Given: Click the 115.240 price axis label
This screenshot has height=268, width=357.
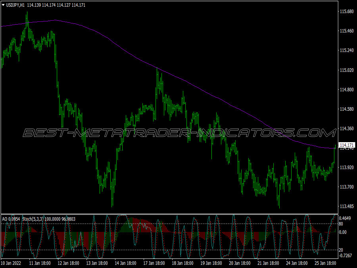Looking at the screenshot, I should tap(347, 50).
